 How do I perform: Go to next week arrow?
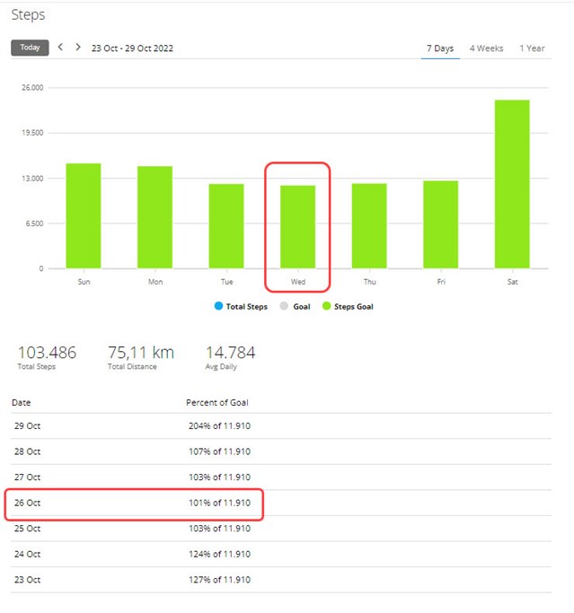coord(78,48)
